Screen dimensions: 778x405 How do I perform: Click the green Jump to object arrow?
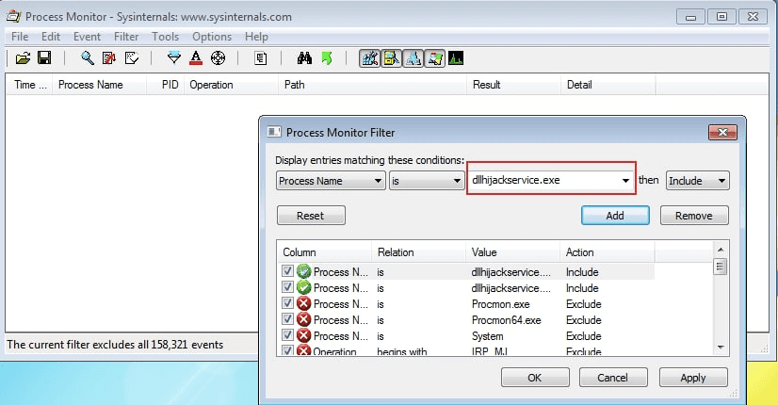(327, 58)
